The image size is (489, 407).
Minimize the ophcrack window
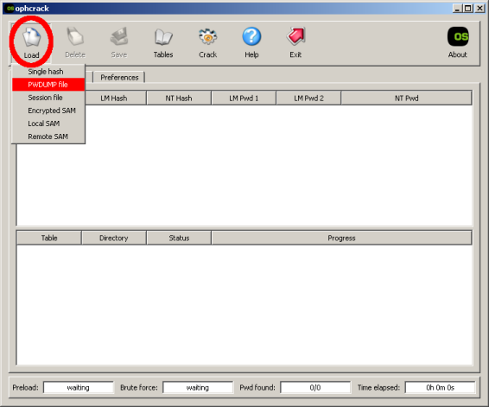(x=457, y=9)
